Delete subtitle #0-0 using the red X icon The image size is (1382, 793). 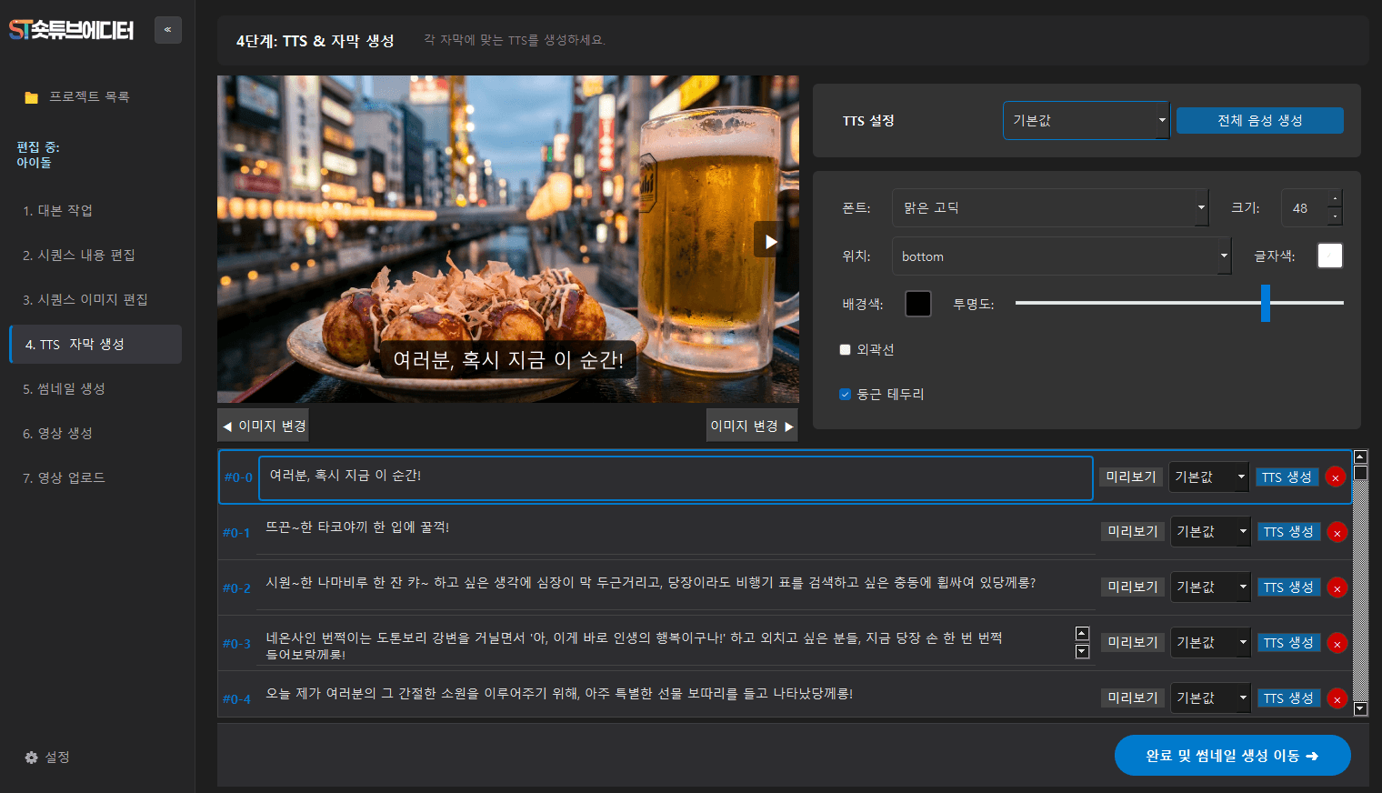[x=1335, y=477]
